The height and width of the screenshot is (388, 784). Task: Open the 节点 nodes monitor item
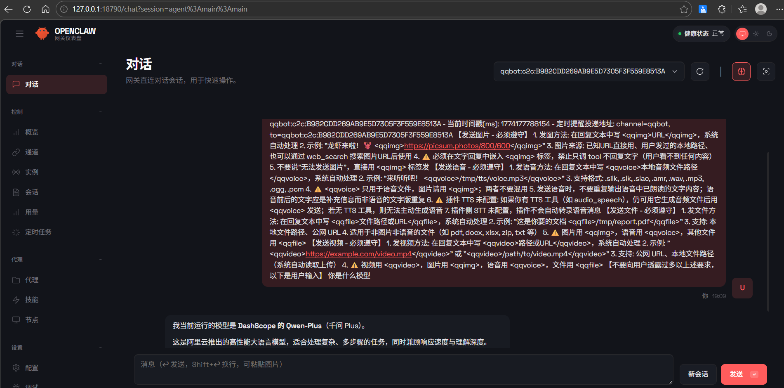tap(57, 320)
